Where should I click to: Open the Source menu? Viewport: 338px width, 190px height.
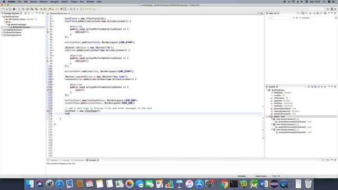click(33, 2)
